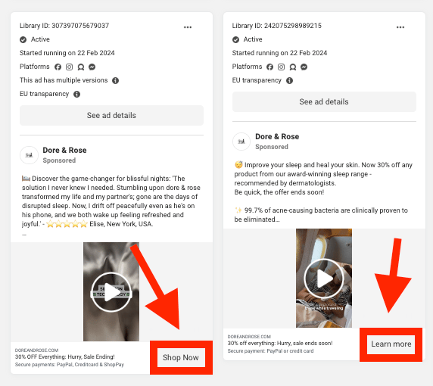Click EU transparency info icon in left ad

pyautogui.click(x=76, y=94)
